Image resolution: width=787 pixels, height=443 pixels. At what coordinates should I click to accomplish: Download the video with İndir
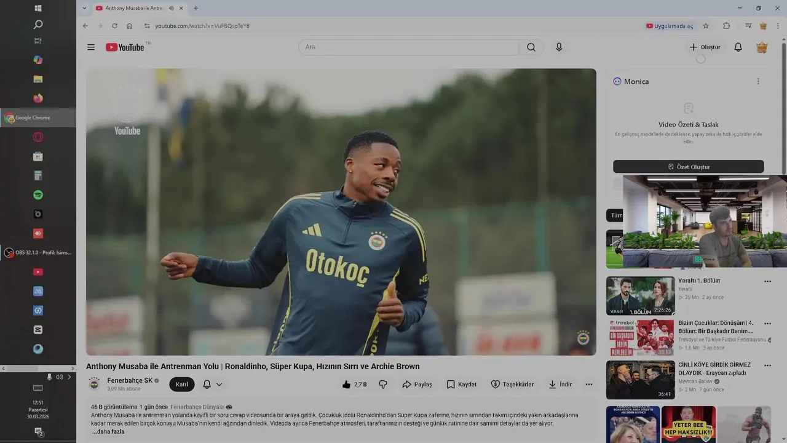click(x=560, y=385)
